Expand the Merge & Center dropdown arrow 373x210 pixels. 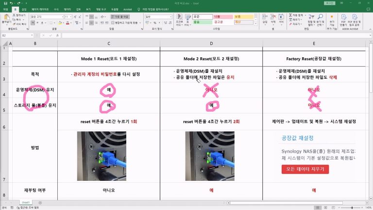pyautogui.click(x=140, y=23)
